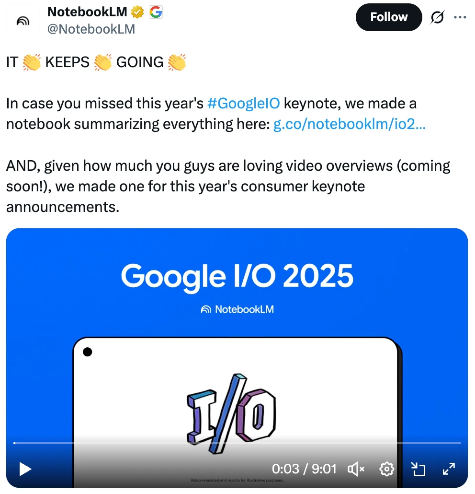Switch video to the mini player
Screen dimensions: 475x494
tap(418, 469)
